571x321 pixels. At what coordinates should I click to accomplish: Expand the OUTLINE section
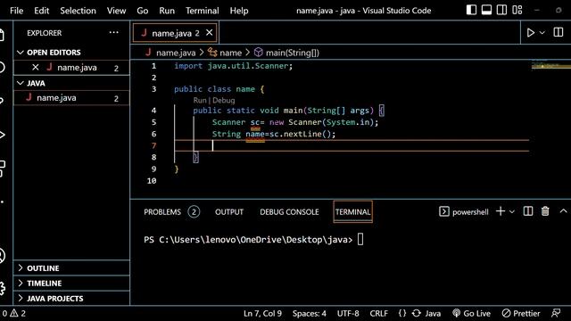point(71,268)
